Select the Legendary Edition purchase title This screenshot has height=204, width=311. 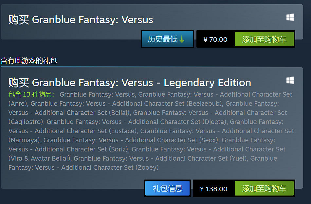(130, 83)
